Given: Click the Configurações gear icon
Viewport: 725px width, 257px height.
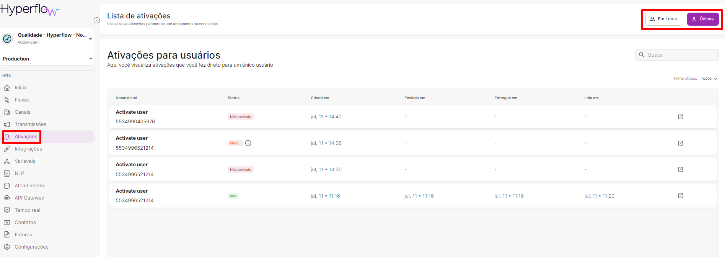Looking at the screenshot, I should coord(7,247).
